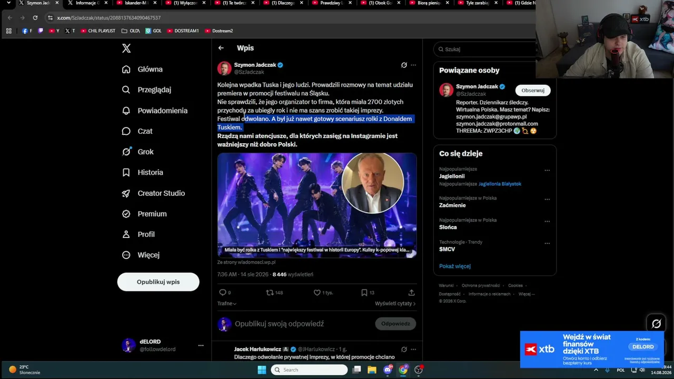Open the CHIL PLAYLIST bookmark
This screenshot has width=674, height=379.
(x=98, y=31)
